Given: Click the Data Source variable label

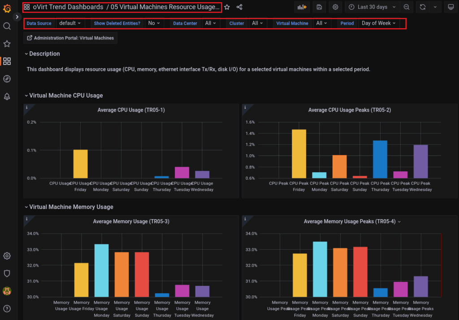Looking at the screenshot, I should [39, 23].
